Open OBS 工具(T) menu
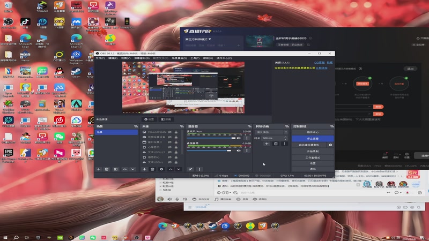This screenshot has width=429, height=241. click(x=195, y=58)
